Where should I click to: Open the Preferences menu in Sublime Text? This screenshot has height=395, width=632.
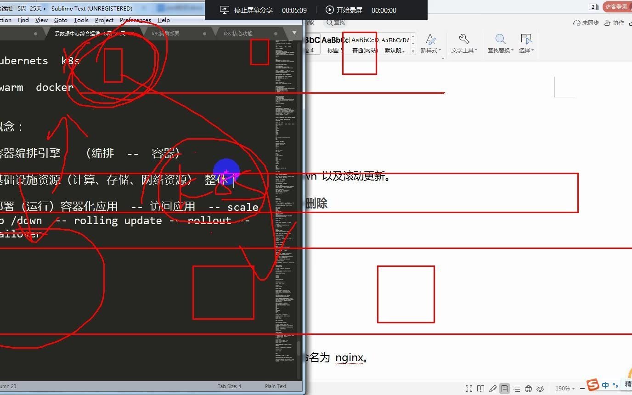[x=135, y=20]
